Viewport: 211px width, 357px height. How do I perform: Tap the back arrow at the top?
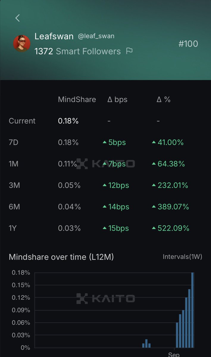18,18
